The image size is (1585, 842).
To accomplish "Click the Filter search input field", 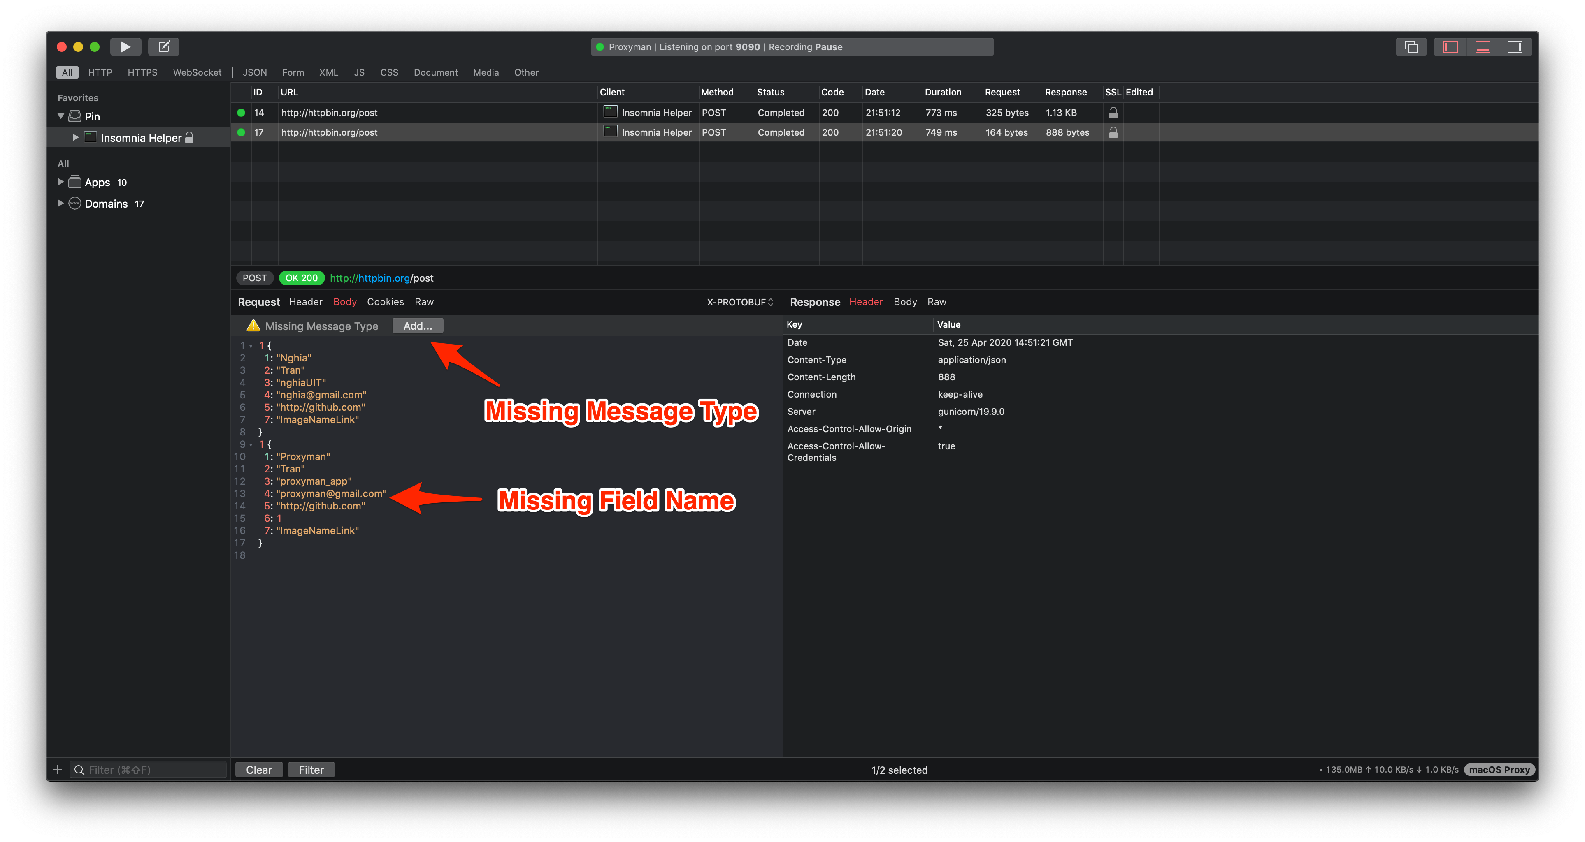I will [148, 770].
